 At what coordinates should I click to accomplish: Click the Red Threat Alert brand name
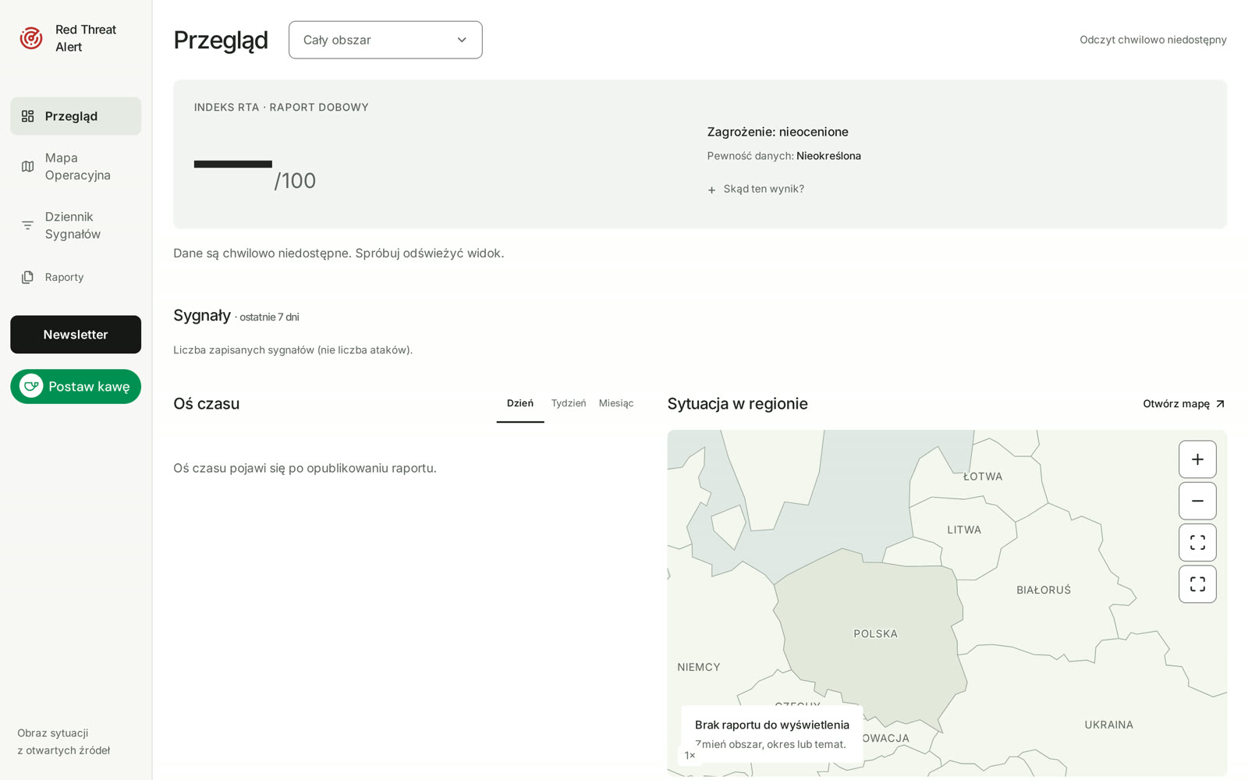click(86, 38)
